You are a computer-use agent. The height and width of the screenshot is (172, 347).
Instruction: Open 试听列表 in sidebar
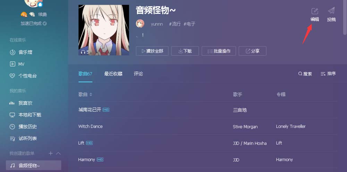[23, 139]
